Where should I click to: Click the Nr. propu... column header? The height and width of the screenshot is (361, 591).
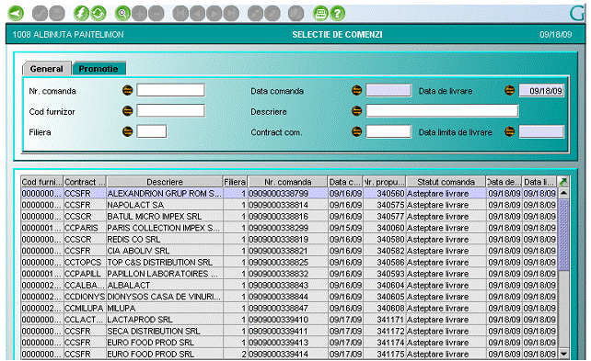point(385,182)
